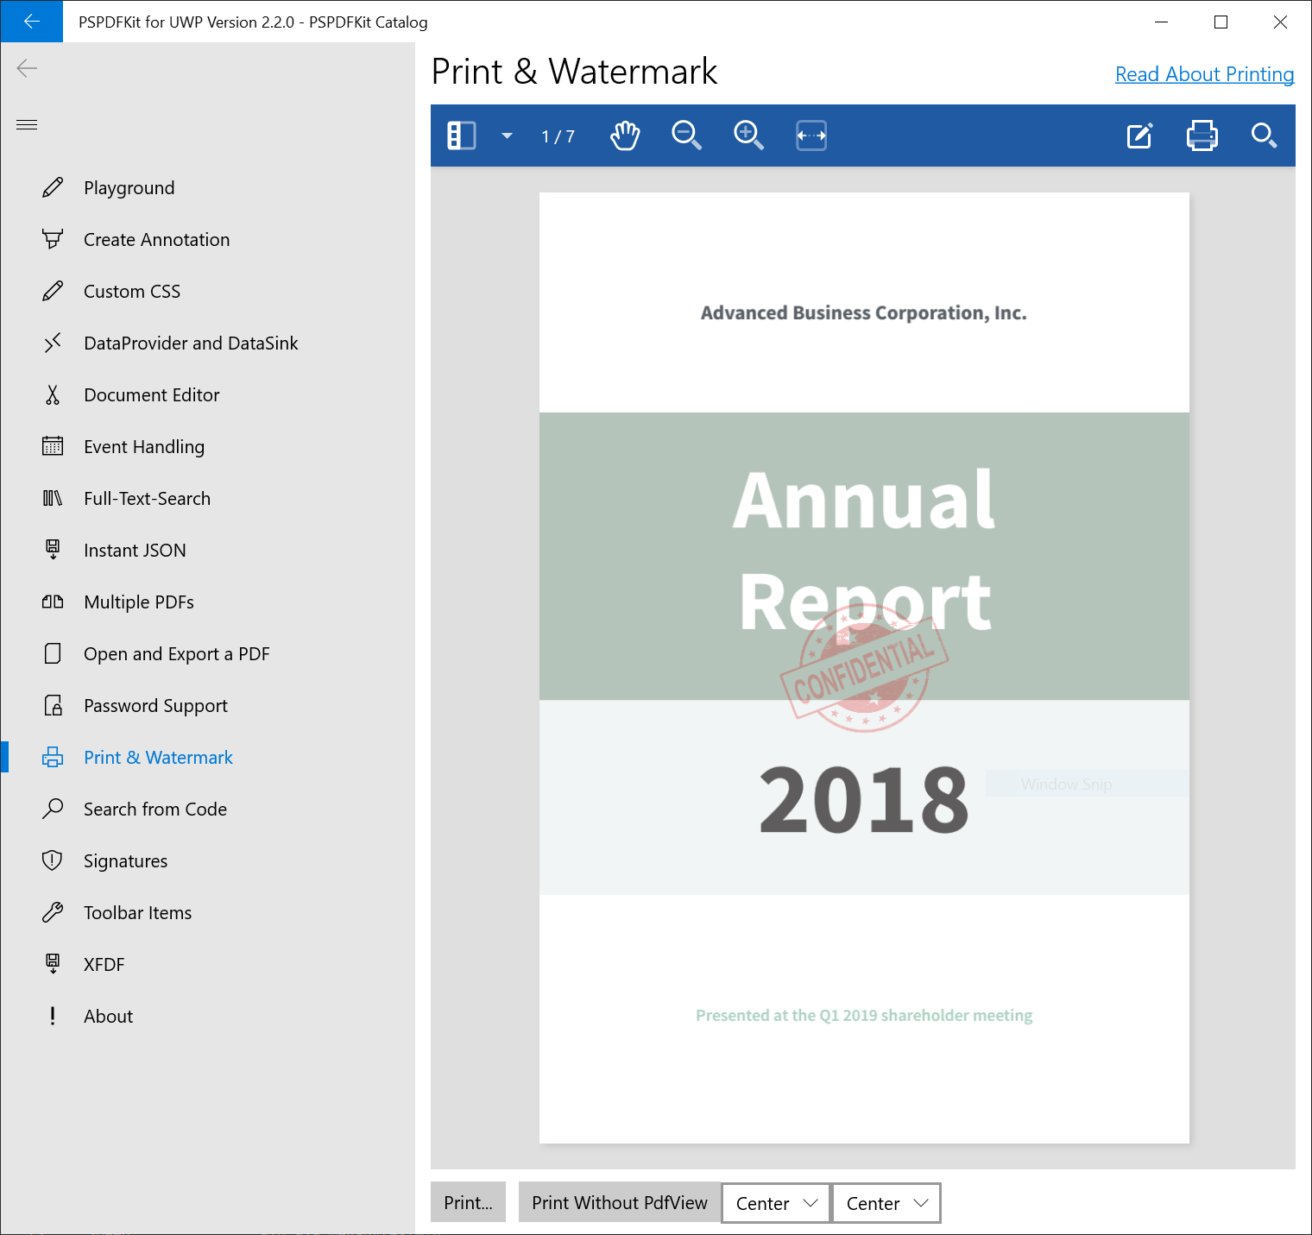Select the Signatures catalog example
Viewport: 1312px width, 1235px height.
pyautogui.click(x=126, y=860)
